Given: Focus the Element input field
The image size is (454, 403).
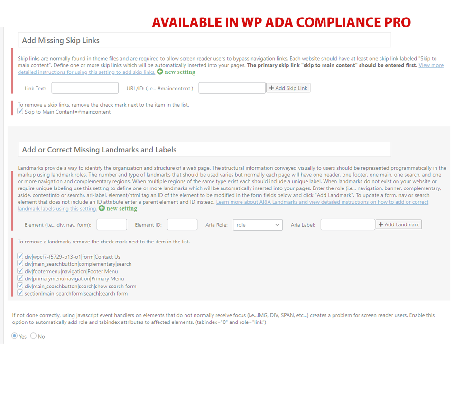Looking at the screenshot, I should [112, 224].
